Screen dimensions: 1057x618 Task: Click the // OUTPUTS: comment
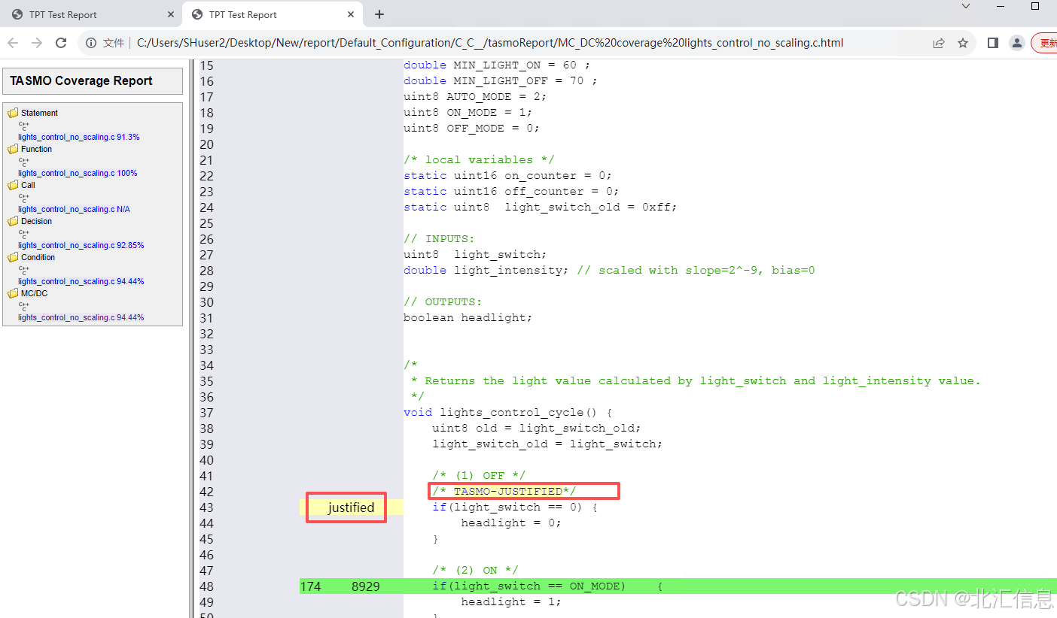click(x=443, y=301)
